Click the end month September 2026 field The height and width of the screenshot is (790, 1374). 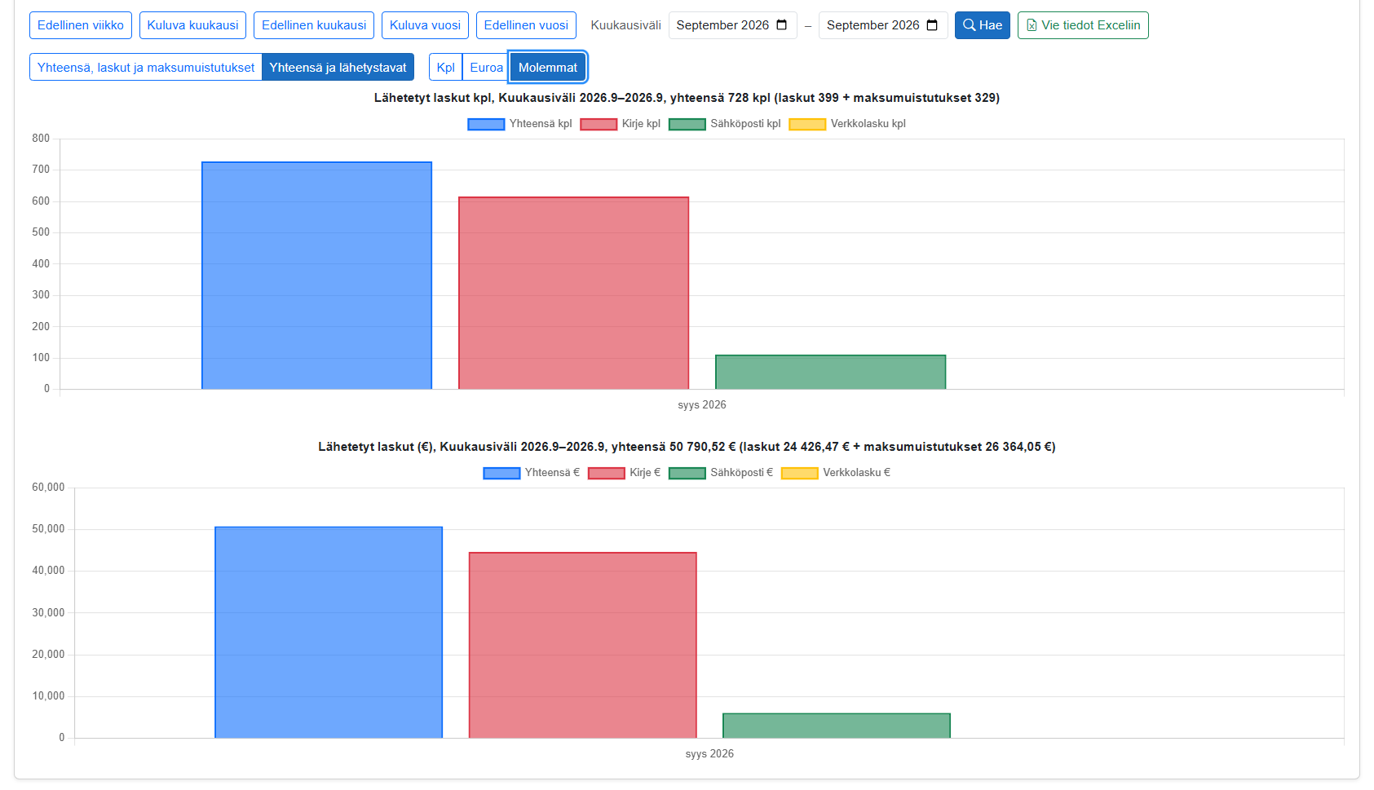pyautogui.click(x=883, y=25)
